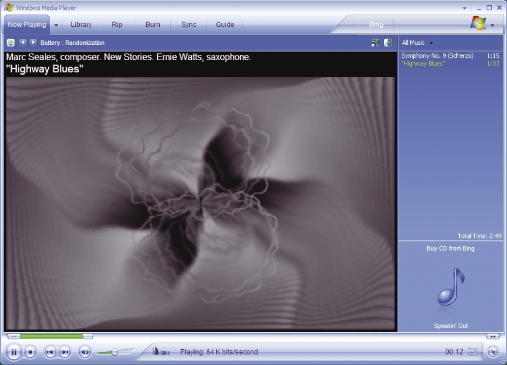Click the 1:33 duration of Highway Blues

pyautogui.click(x=493, y=64)
